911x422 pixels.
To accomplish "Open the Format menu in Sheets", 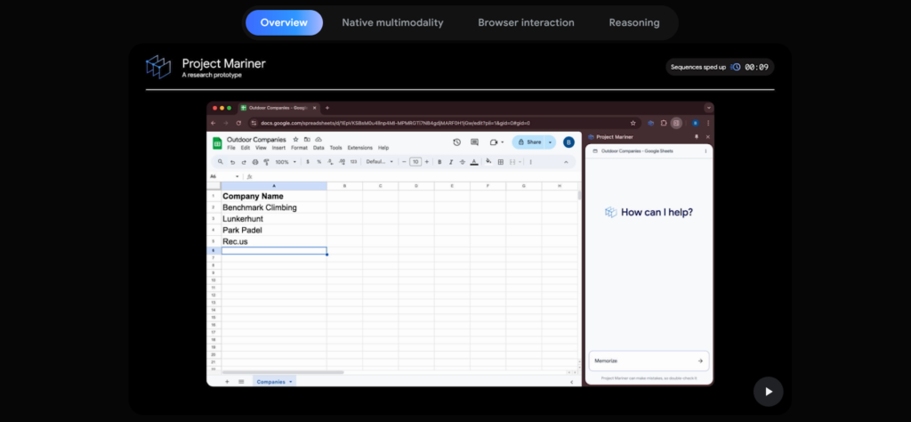I will [x=299, y=148].
